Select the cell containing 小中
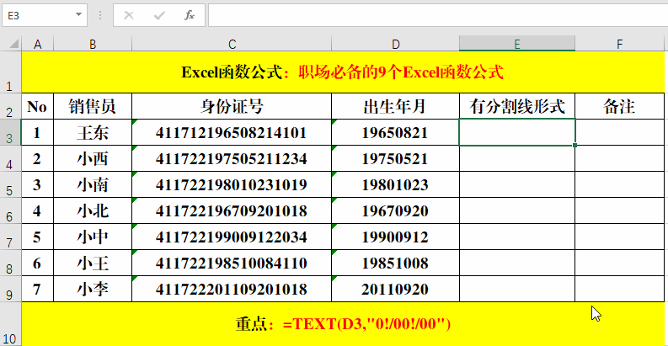 tap(93, 237)
